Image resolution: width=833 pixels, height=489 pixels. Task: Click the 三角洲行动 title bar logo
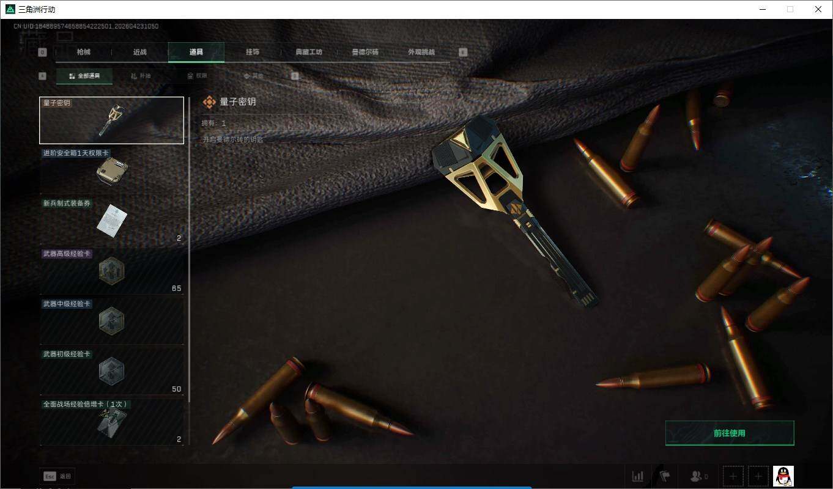pos(10,9)
